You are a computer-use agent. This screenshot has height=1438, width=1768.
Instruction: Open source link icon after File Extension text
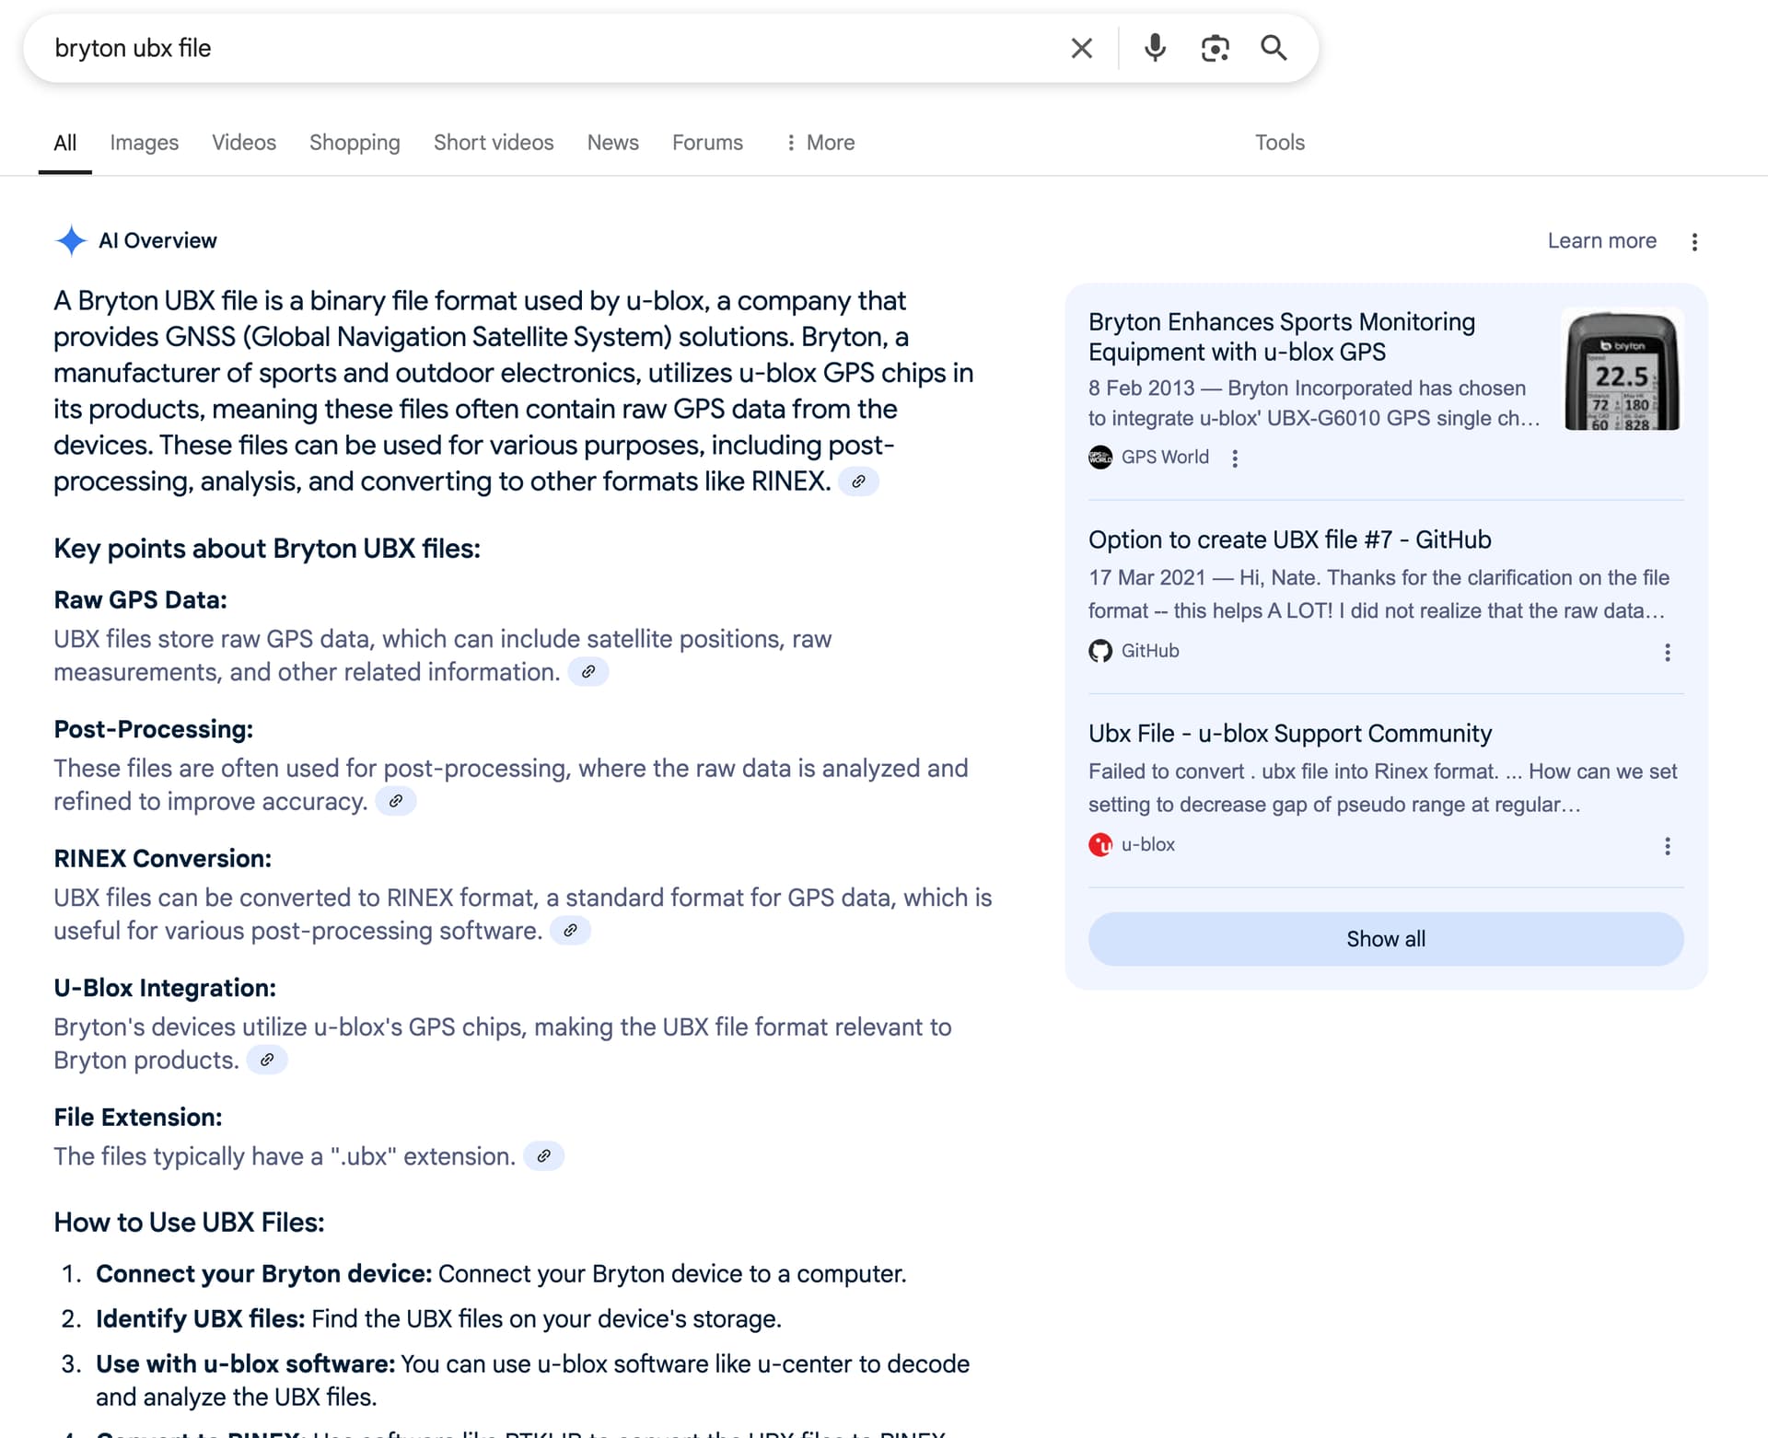coord(543,1156)
